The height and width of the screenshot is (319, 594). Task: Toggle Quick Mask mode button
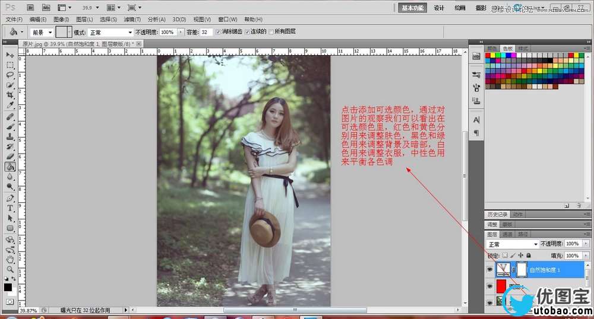click(10, 302)
